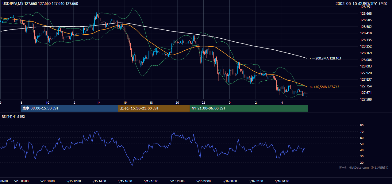
Task: Click the 128.668 price axis label
Action: (366, 13)
